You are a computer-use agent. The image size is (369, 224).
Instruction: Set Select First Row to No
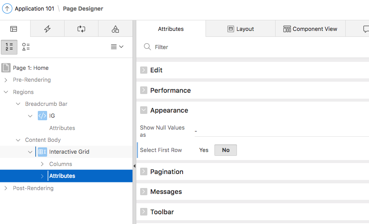pos(225,150)
